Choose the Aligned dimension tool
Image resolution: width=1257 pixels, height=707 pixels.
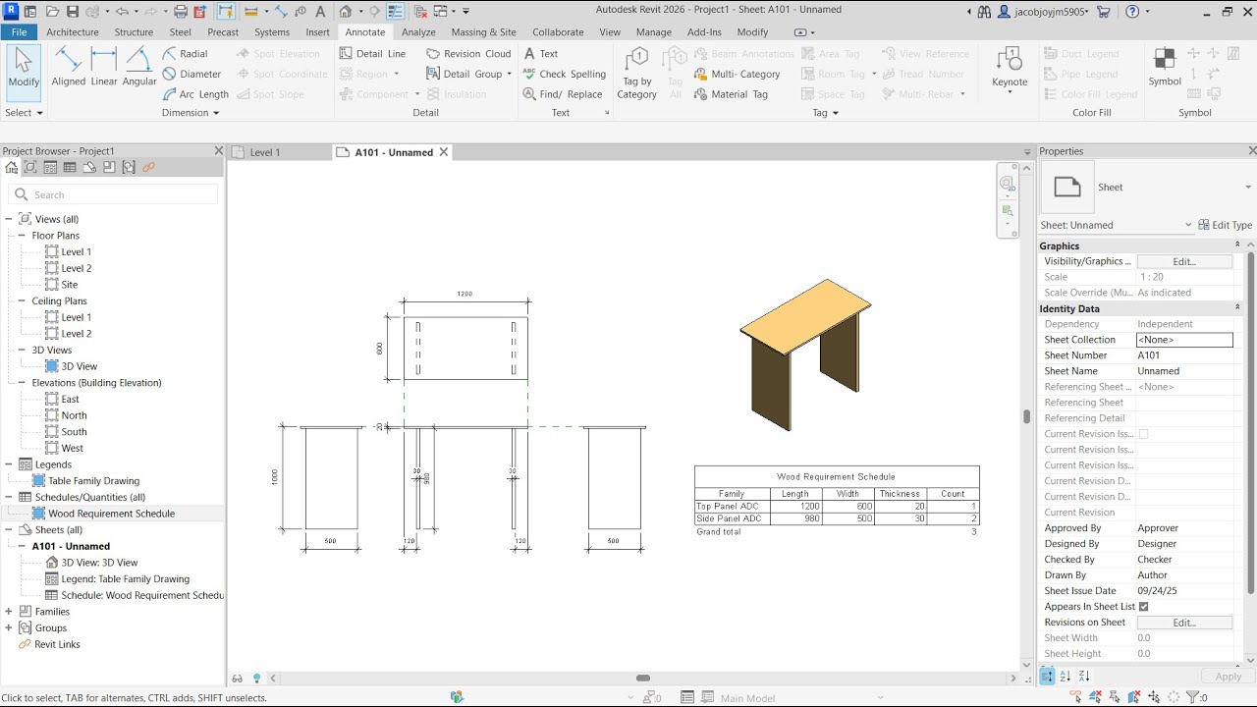pos(69,68)
